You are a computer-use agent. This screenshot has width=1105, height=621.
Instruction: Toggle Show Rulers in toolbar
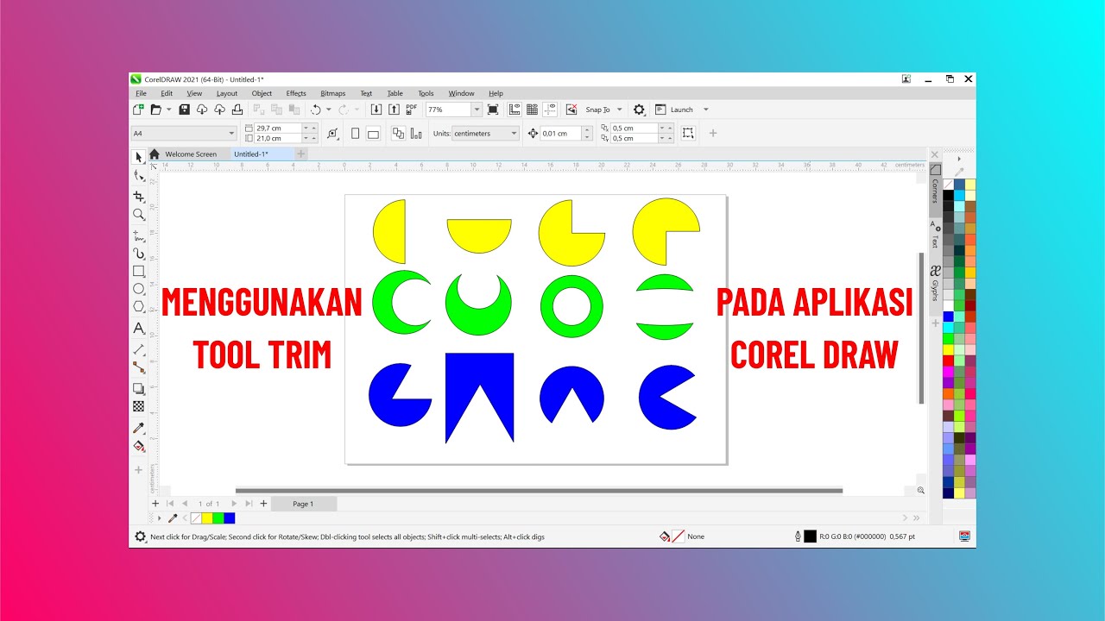coord(515,110)
